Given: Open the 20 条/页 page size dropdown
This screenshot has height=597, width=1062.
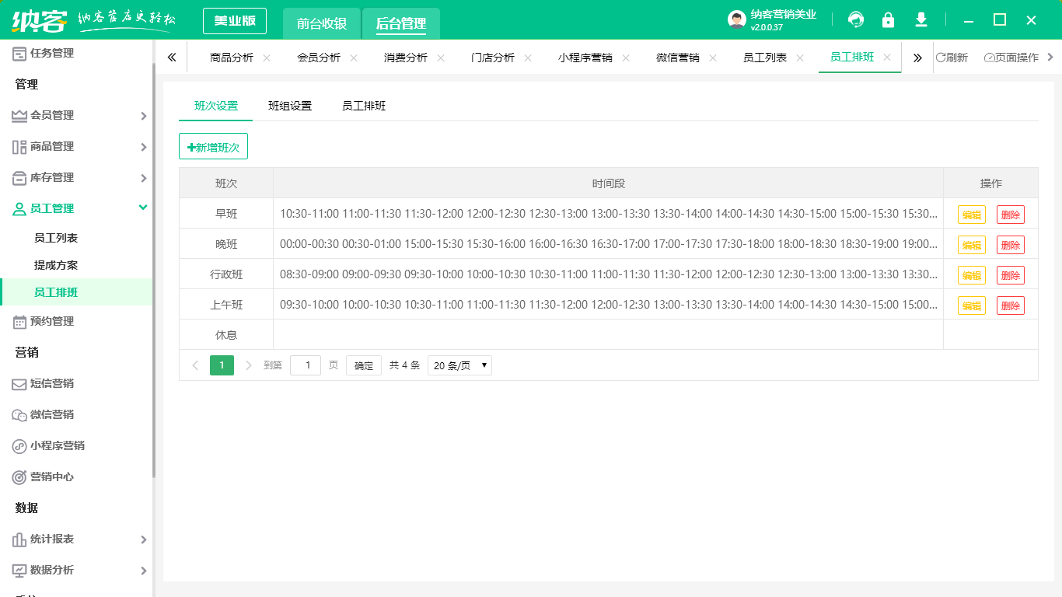Looking at the screenshot, I should pos(459,365).
